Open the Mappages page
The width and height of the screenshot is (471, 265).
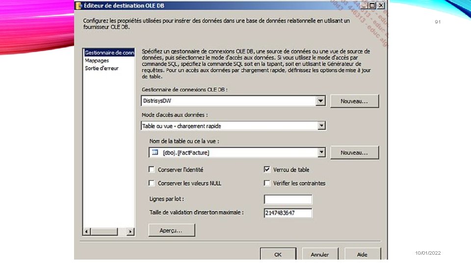click(97, 60)
